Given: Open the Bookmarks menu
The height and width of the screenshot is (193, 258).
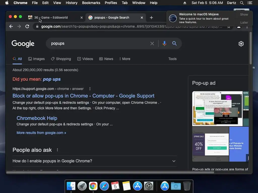Looking at the screenshot, I should (91, 3).
